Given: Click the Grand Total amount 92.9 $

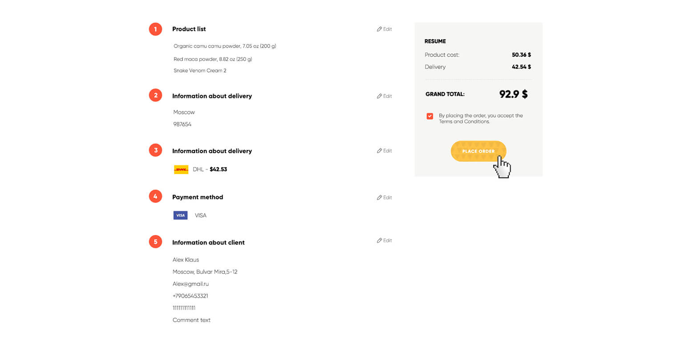Looking at the screenshot, I should [x=513, y=94].
